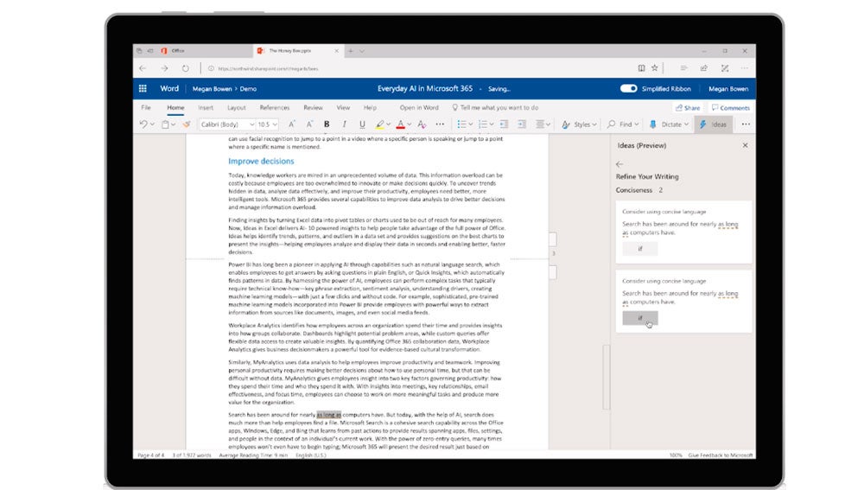Screen dimensions: 864x490
Task: Toggle underline formatting
Action: [362, 124]
